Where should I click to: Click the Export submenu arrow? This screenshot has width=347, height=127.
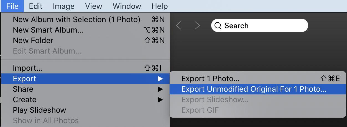click(x=160, y=79)
